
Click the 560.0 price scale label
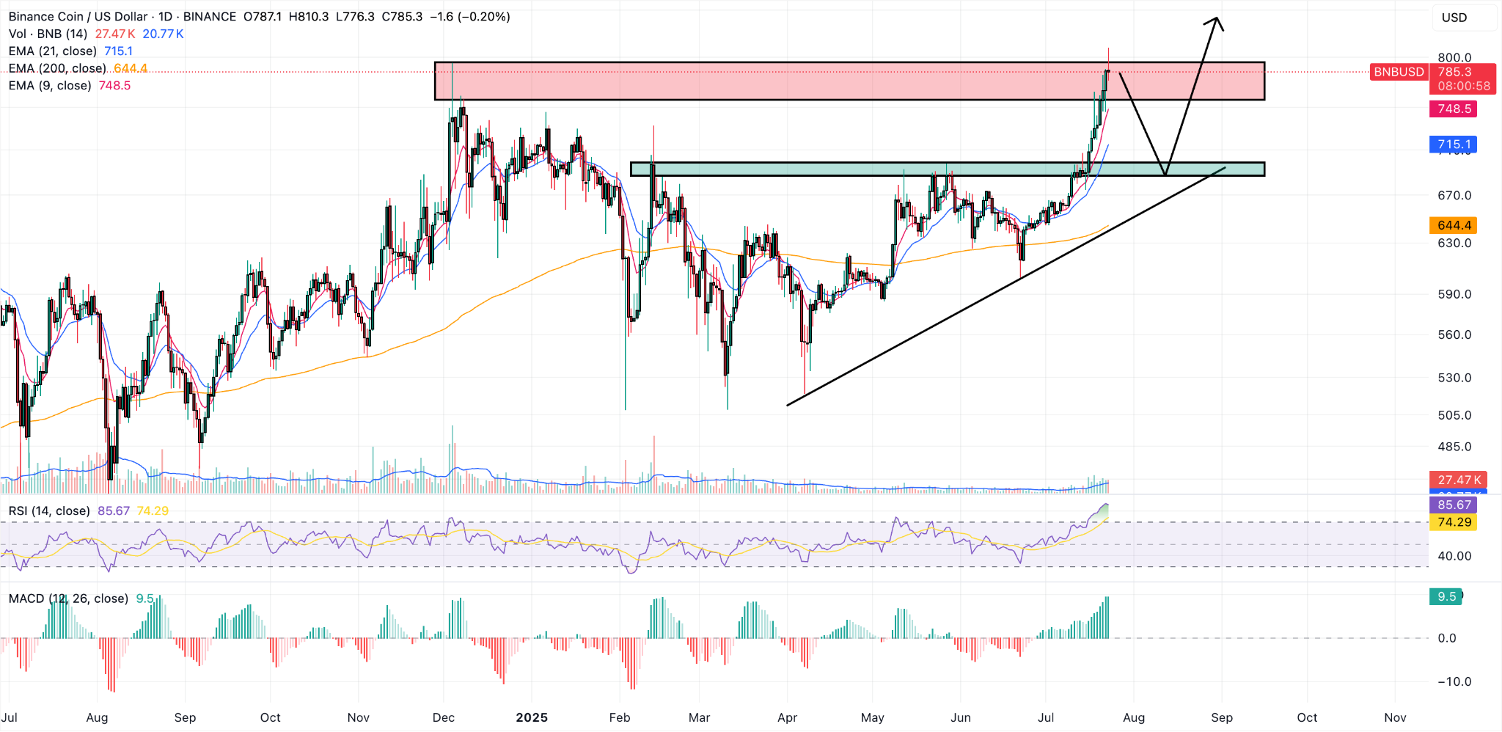1454,334
